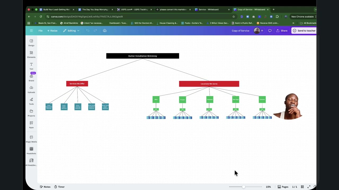The width and height of the screenshot is (339, 190).
Task: Switch to USPS Tracking tab
Action: point(134,9)
